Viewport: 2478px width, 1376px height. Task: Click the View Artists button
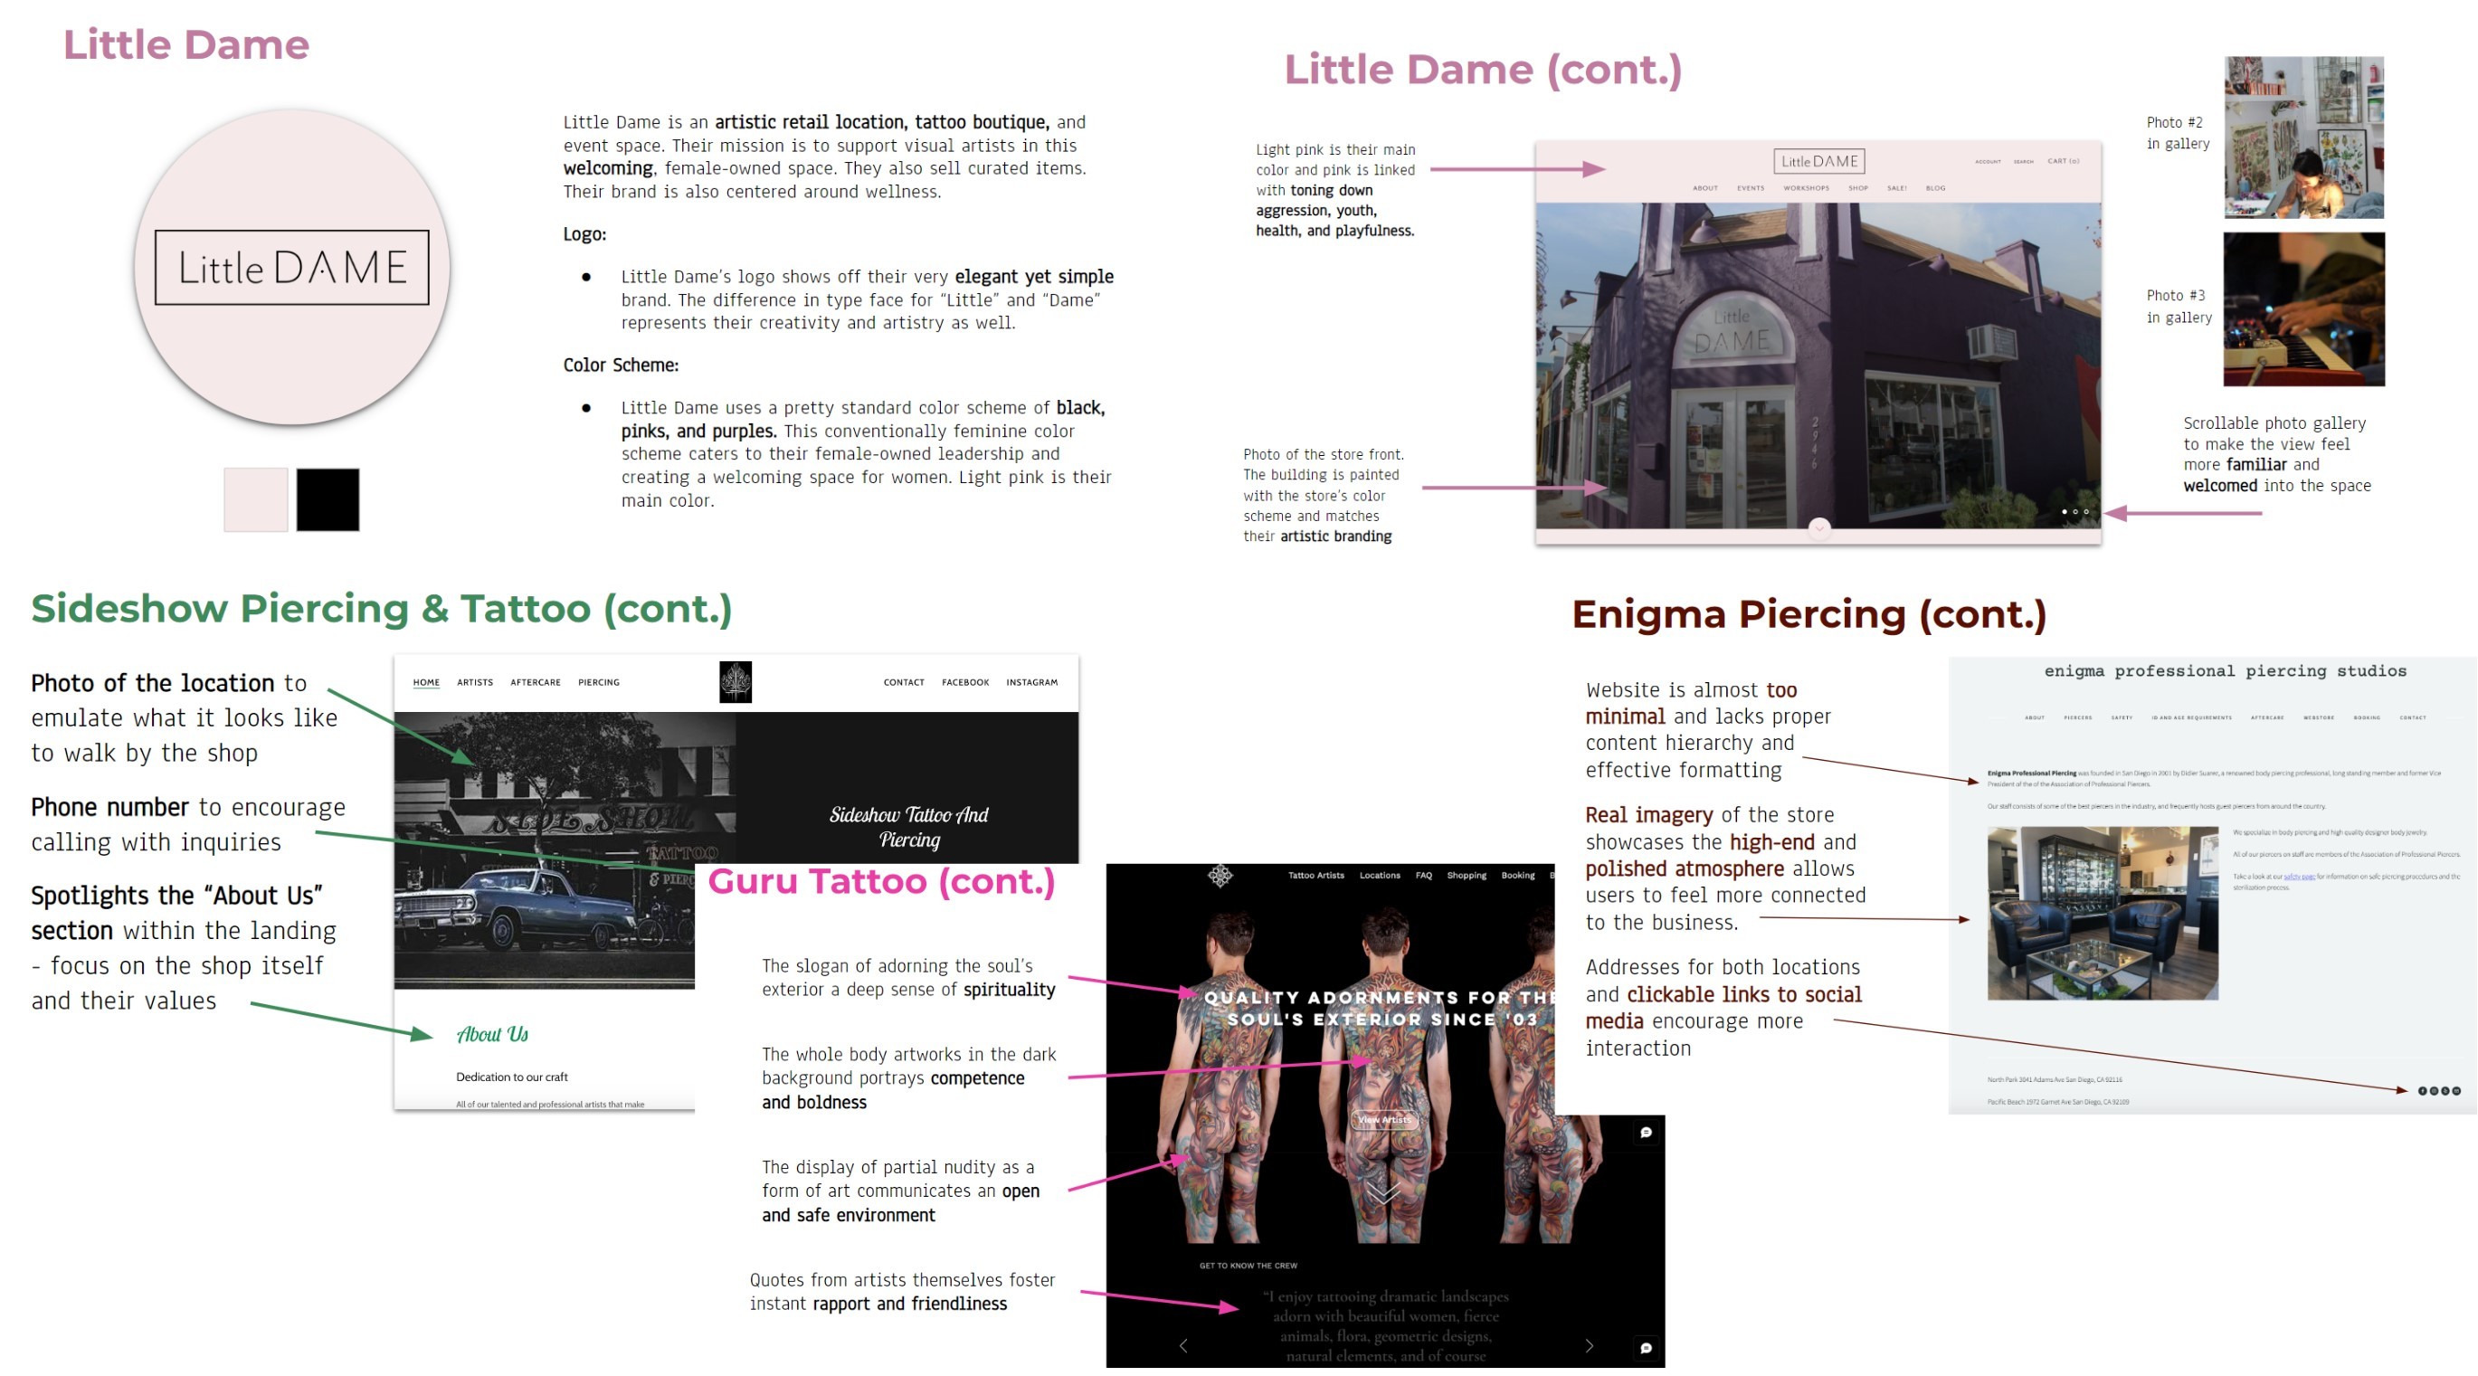point(1383,1119)
